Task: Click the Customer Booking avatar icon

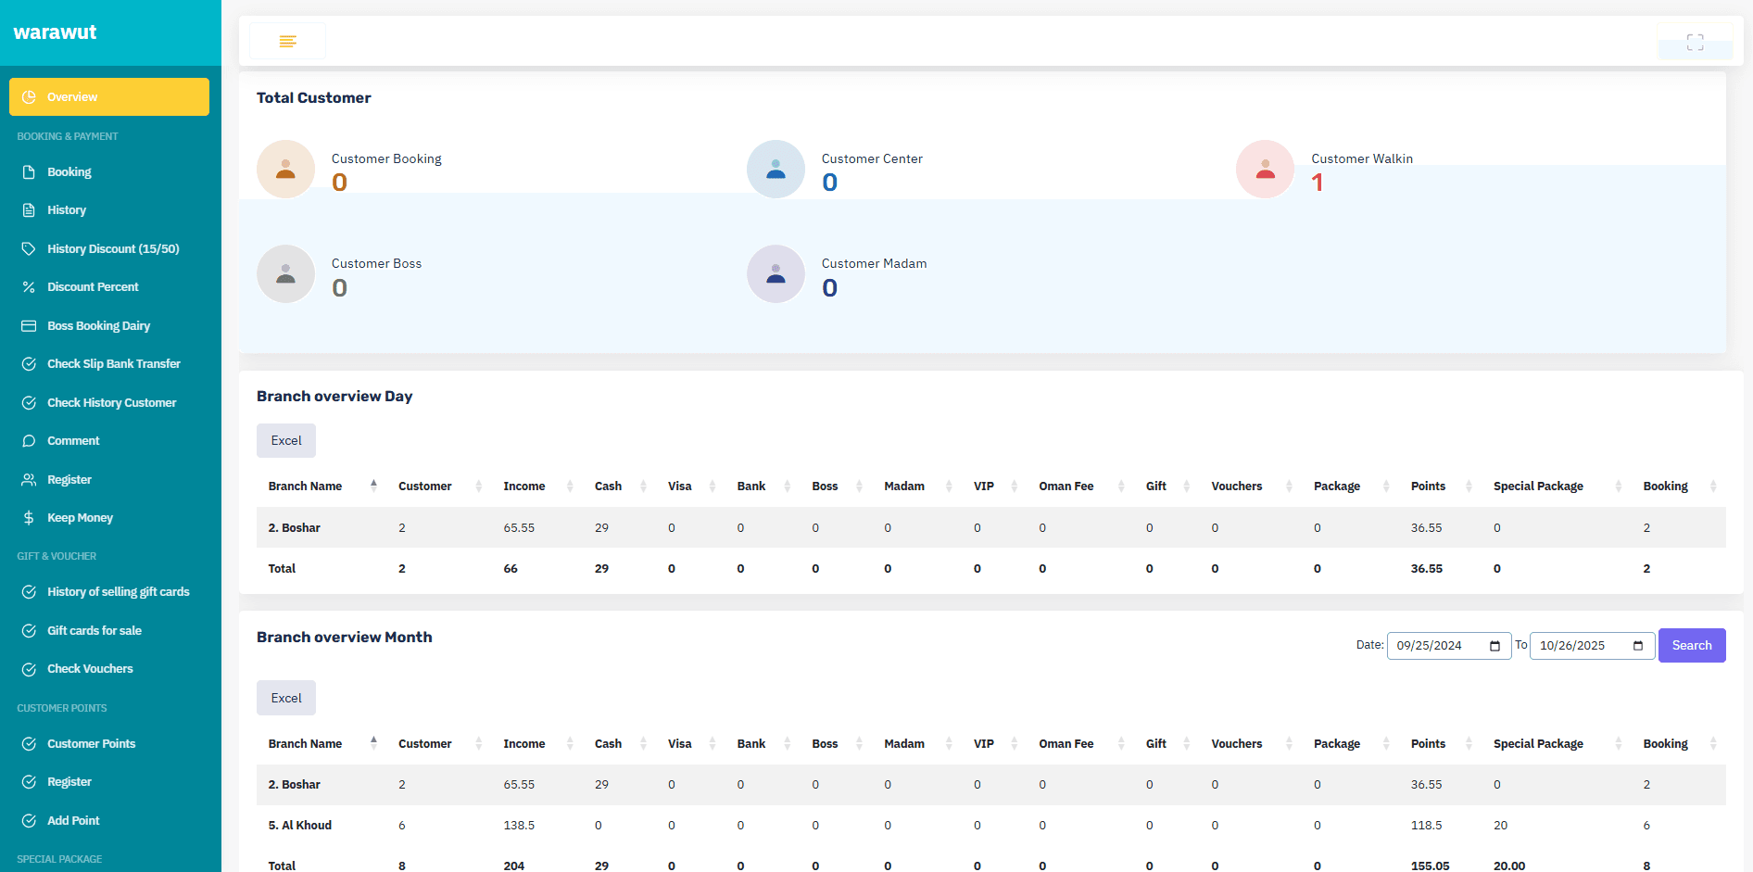Action: pos(285,170)
